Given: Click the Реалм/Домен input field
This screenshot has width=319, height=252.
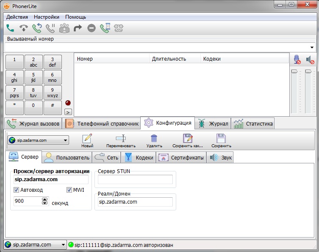Looking at the screenshot, I should [135, 202].
